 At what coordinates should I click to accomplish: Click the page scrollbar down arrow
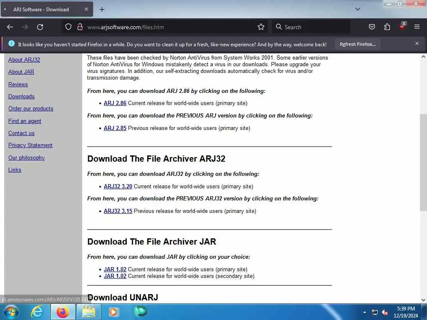423,300
